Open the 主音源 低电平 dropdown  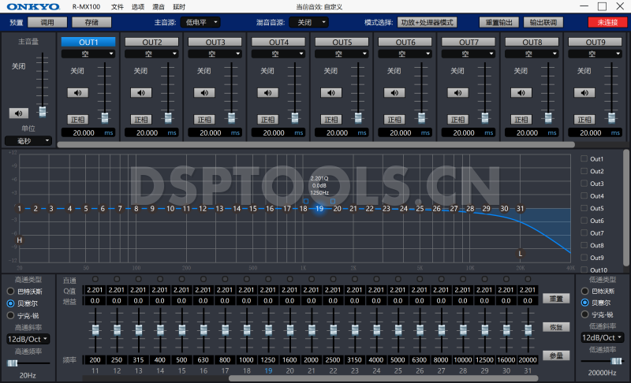(x=200, y=23)
